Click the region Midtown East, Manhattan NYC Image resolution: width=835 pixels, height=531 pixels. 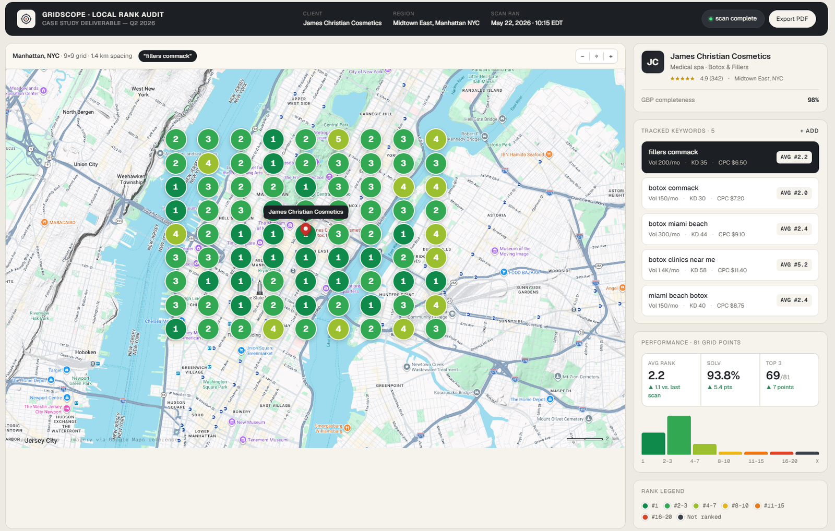[x=436, y=23]
